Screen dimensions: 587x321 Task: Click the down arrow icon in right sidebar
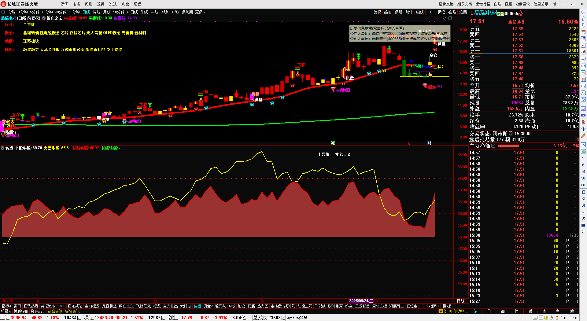tap(583, 25)
